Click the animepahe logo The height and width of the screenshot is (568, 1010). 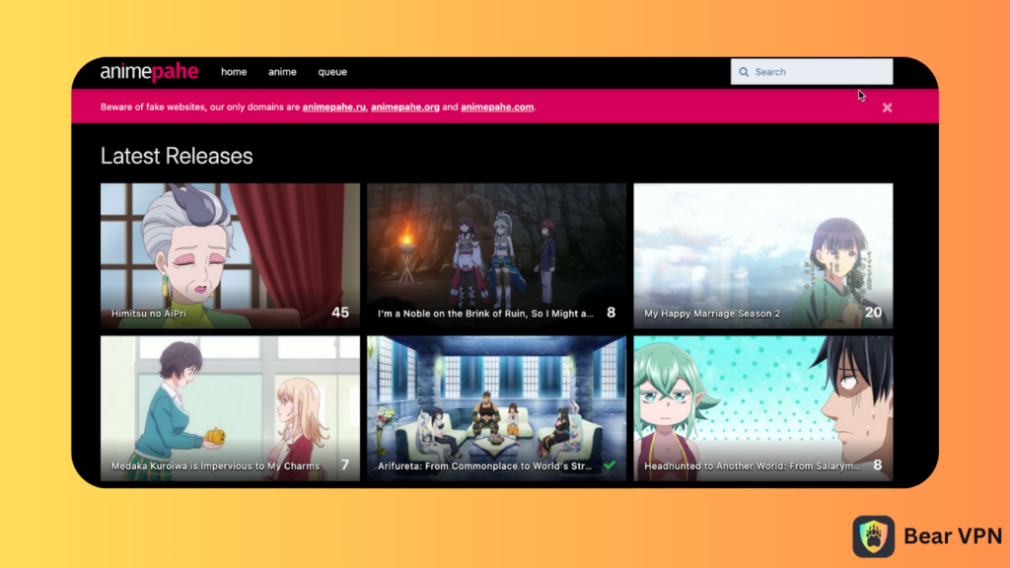coord(150,71)
